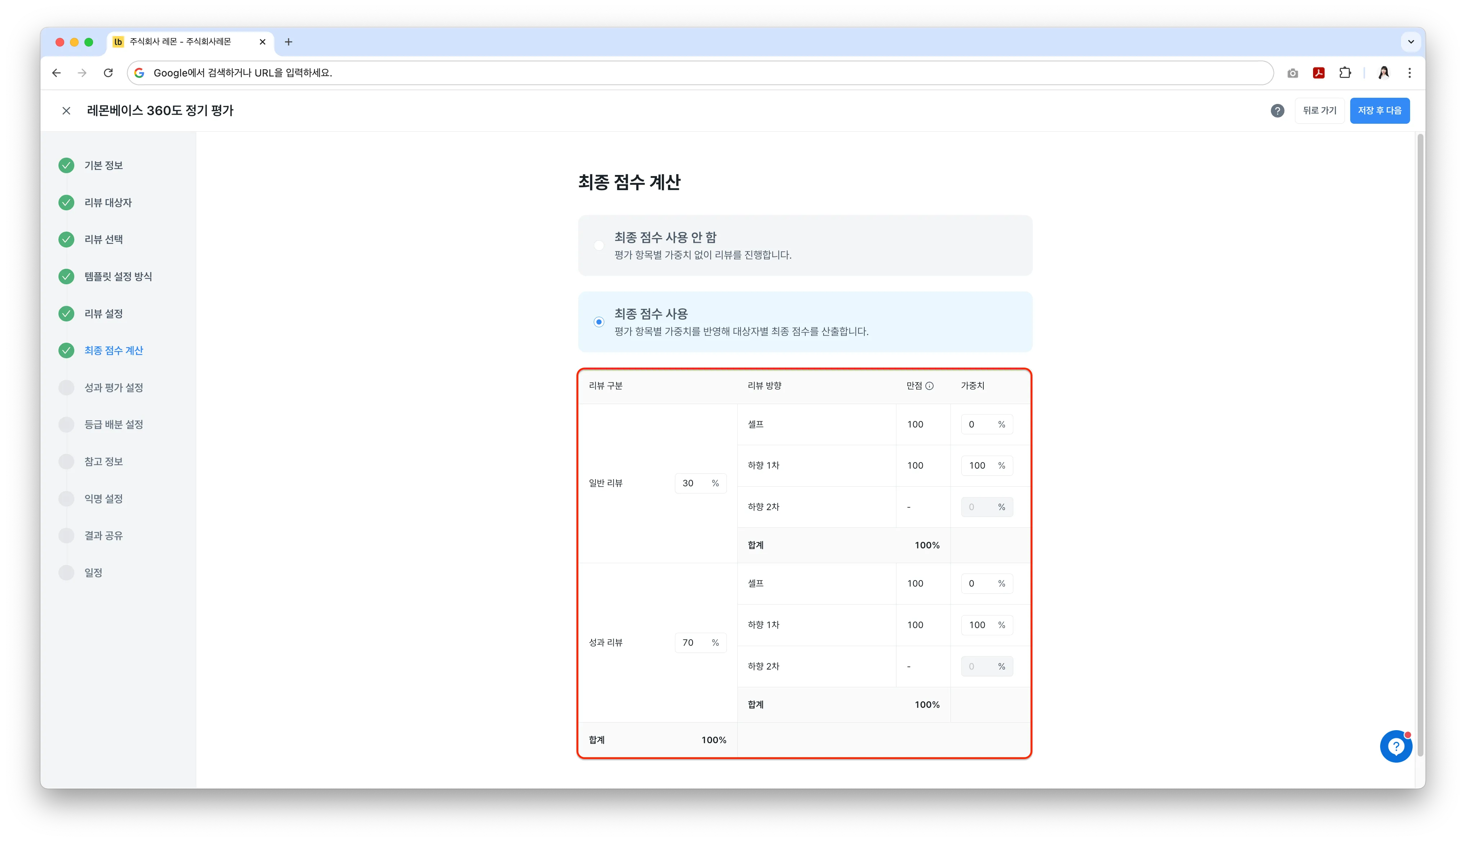Screen dimensions: 1466x842
Task: Click the page vertical scrollbar
Action: (1420, 445)
